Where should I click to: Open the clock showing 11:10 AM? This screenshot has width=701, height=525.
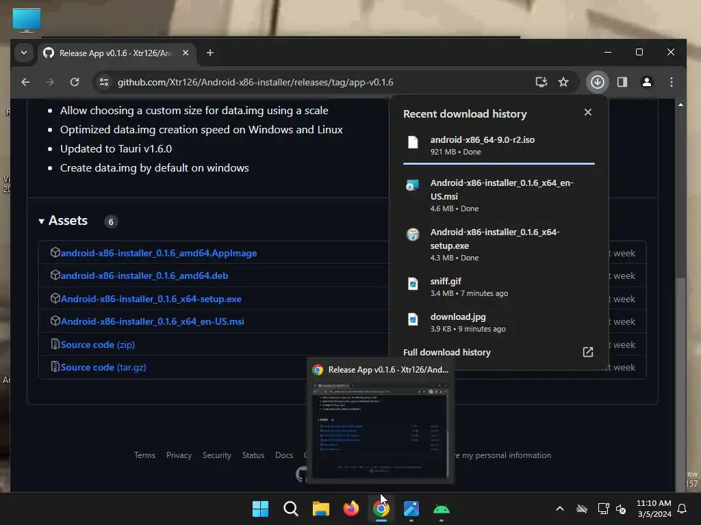pos(654,509)
